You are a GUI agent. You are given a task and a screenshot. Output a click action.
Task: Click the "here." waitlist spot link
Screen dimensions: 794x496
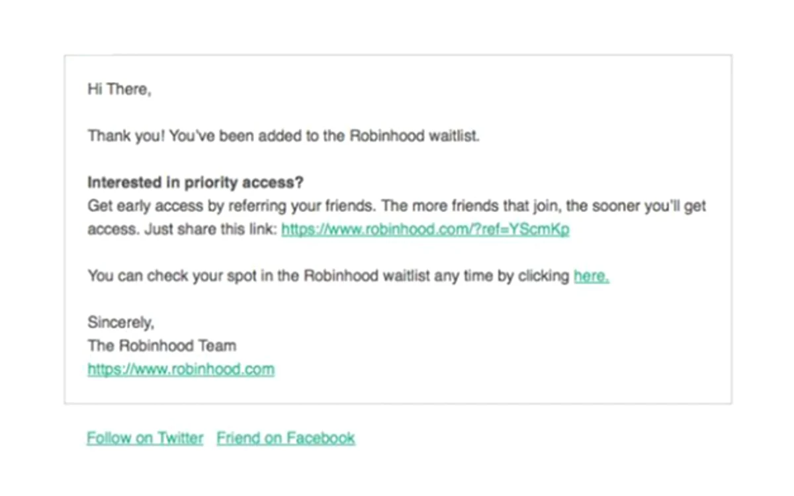tap(592, 276)
